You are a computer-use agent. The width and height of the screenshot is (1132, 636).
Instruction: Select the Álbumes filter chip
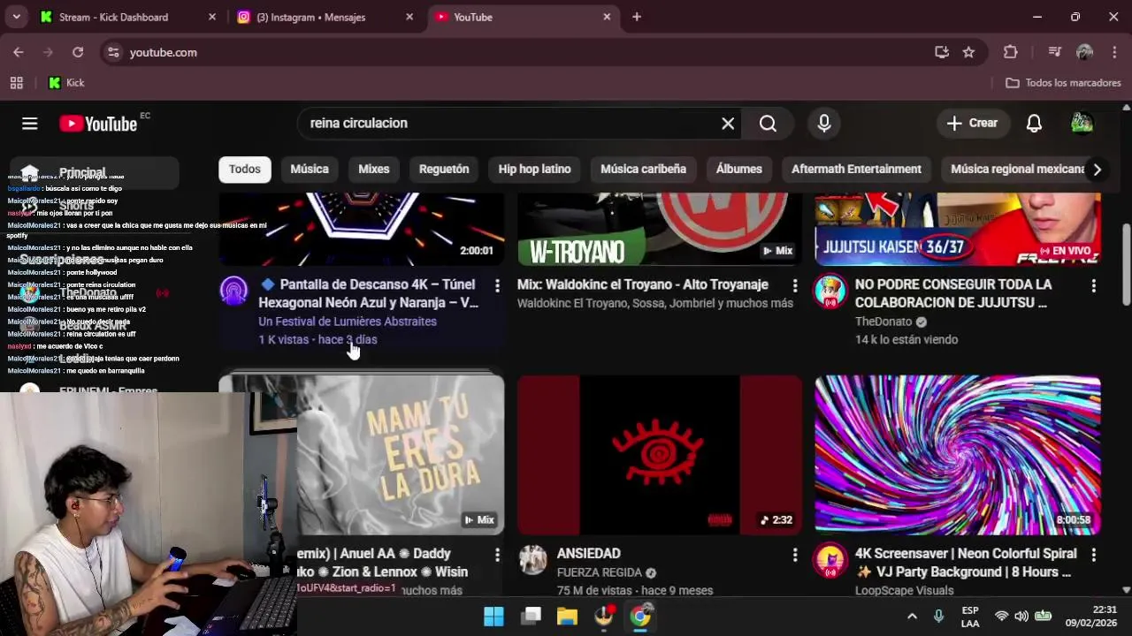point(739,170)
